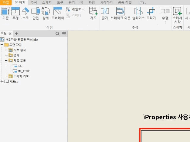Select the 브레이크 아웃 (Break Out) tool

121,13
